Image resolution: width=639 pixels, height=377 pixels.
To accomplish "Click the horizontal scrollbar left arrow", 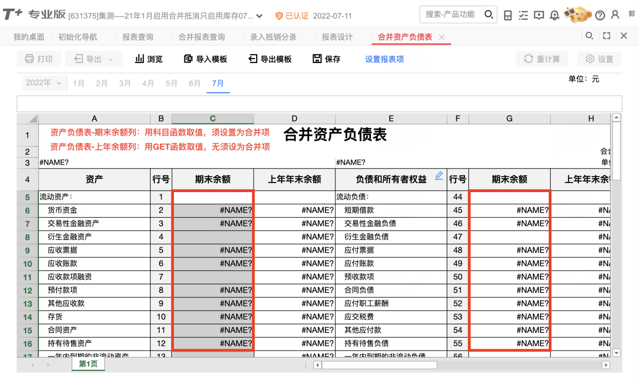I will point(318,365).
